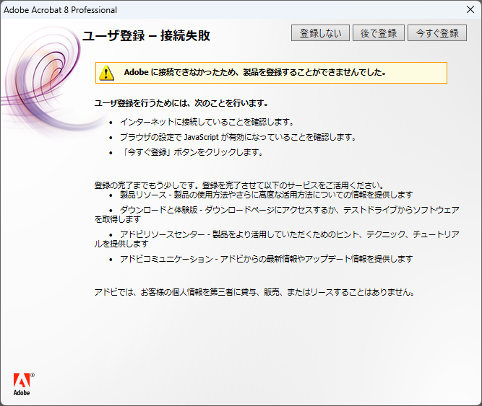This screenshot has height=406, width=482.
Task: Click the Adobe Acrobat 8 Professional window title
Action: pyautogui.click(x=60, y=10)
